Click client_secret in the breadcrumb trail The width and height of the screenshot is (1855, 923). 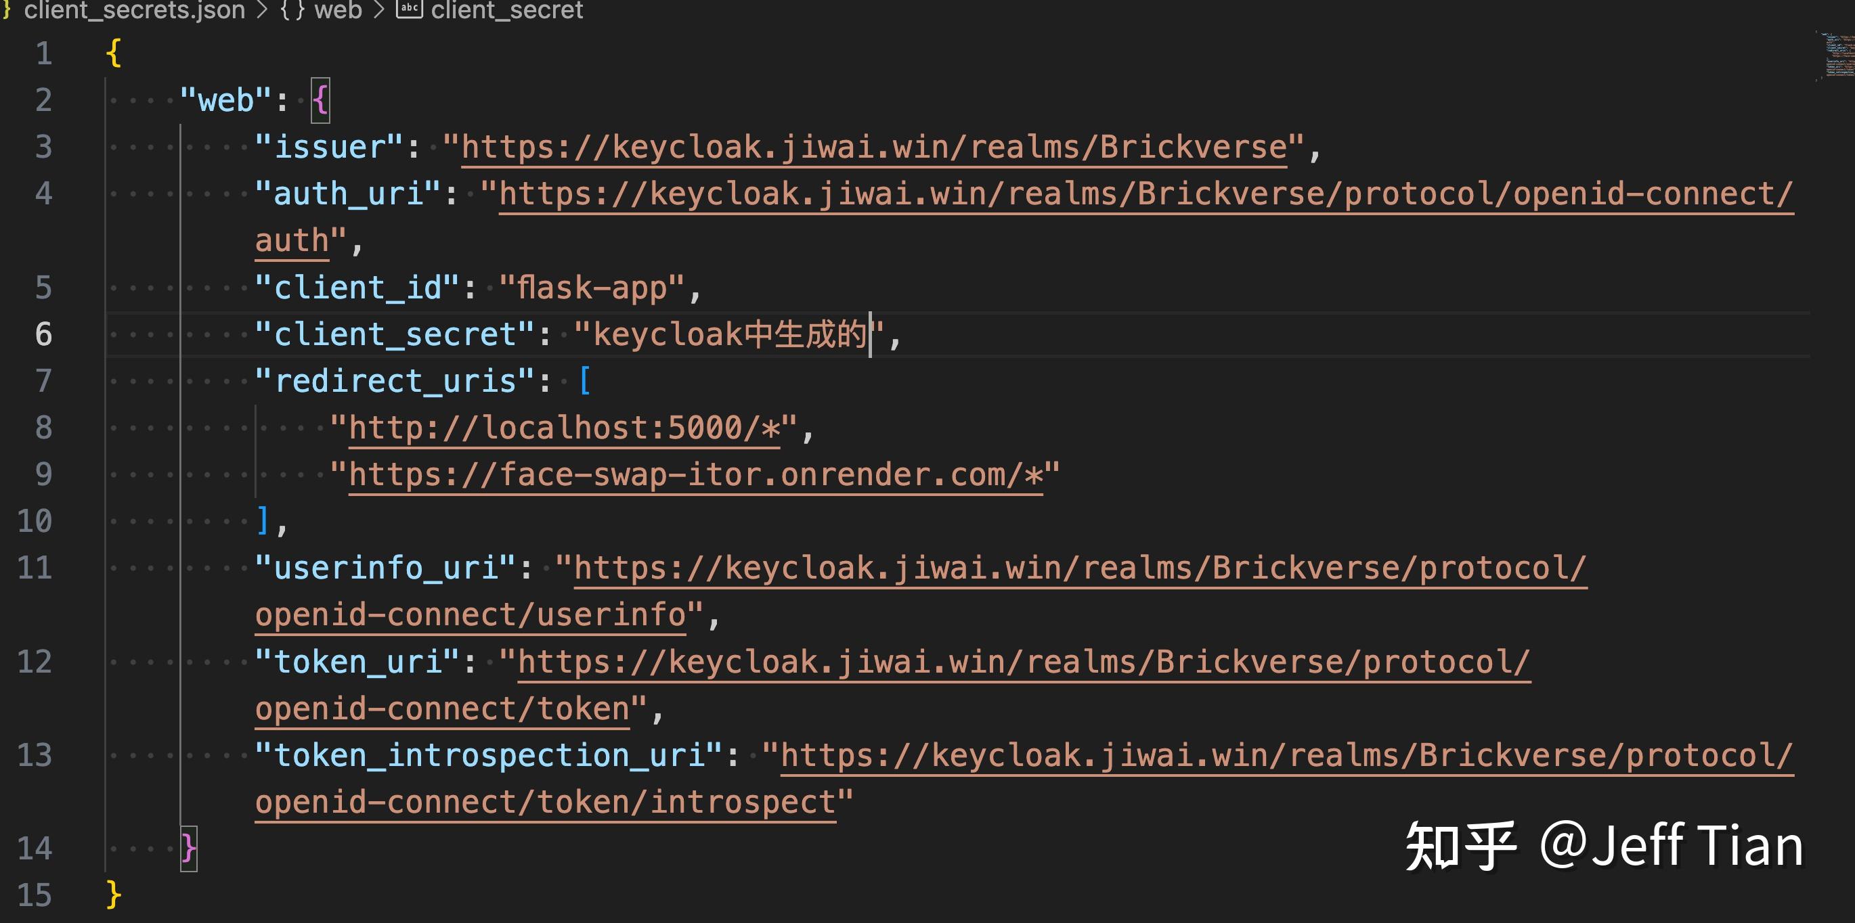[x=506, y=10]
